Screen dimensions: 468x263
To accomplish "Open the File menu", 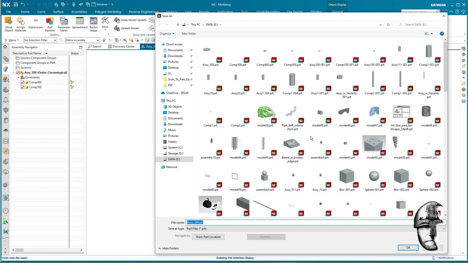I will (x=8, y=12).
